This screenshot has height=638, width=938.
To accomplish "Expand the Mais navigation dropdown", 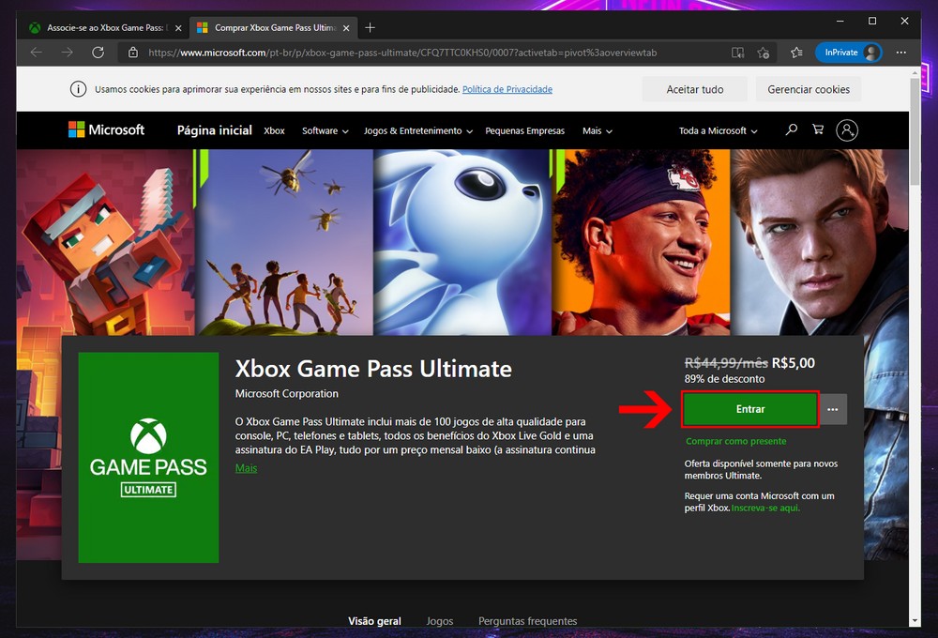I will 597,130.
